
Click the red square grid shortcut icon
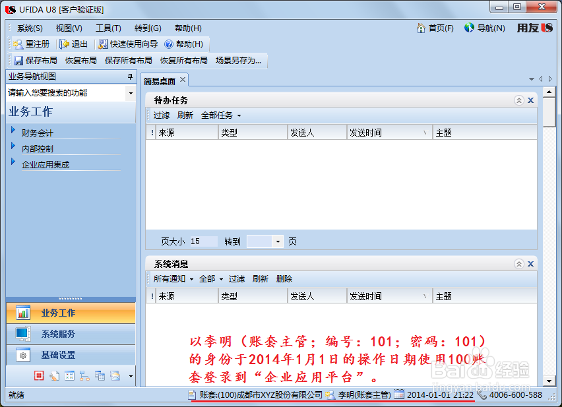[39, 375]
